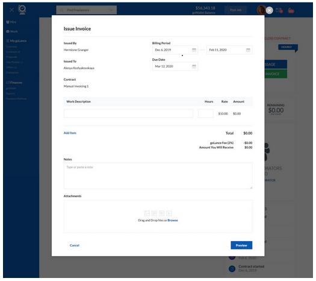The image size is (316, 281).
Task: Open My goLance section in sidebar
Action: (x=16, y=41)
